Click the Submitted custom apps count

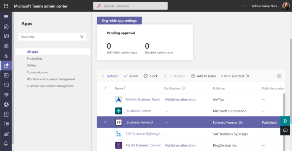(x=109, y=46)
